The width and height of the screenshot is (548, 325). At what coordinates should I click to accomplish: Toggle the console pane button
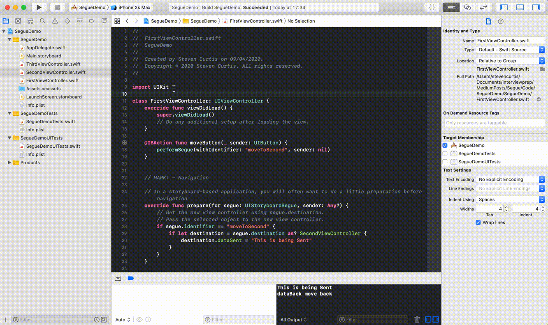pyautogui.click(x=435, y=320)
